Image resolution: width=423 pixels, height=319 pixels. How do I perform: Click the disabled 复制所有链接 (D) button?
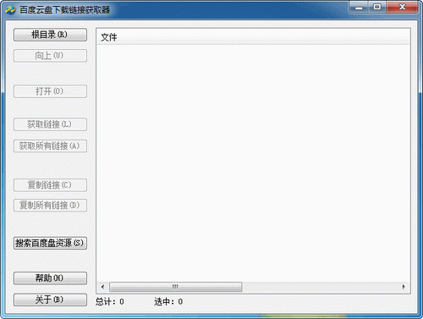50,206
